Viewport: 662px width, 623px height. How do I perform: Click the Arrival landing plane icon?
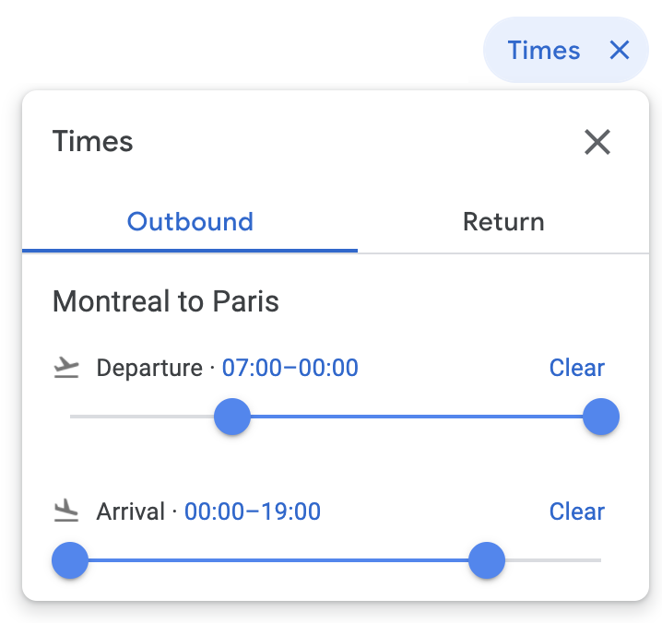coord(65,511)
